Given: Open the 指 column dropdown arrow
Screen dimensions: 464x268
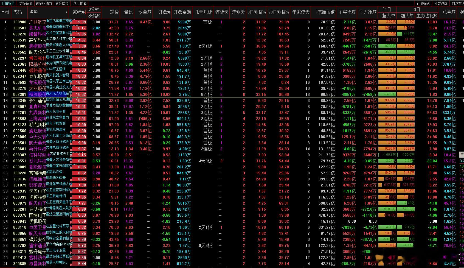Looking at the screenshot, I should click(x=3, y=12).
